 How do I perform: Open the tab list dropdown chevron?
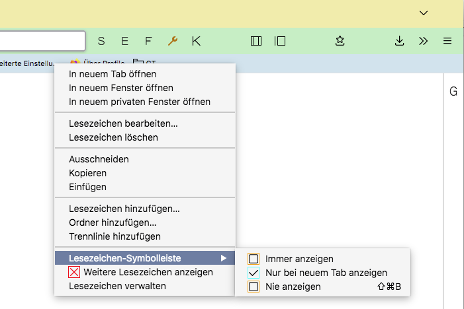(424, 13)
